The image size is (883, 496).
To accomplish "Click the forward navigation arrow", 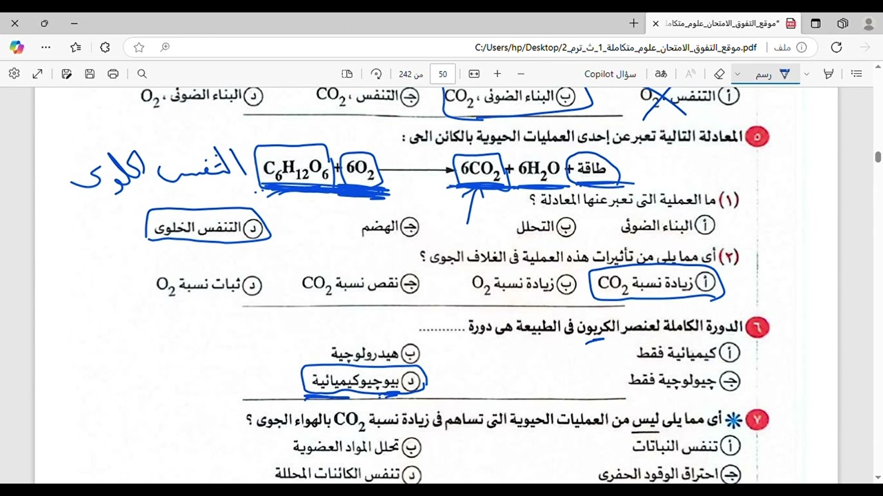I will pos(865,48).
